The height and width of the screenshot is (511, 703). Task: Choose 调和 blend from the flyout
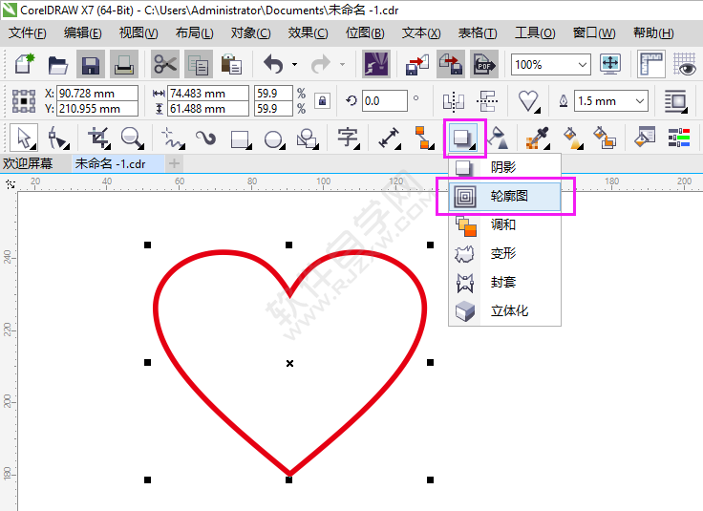[x=505, y=225]
